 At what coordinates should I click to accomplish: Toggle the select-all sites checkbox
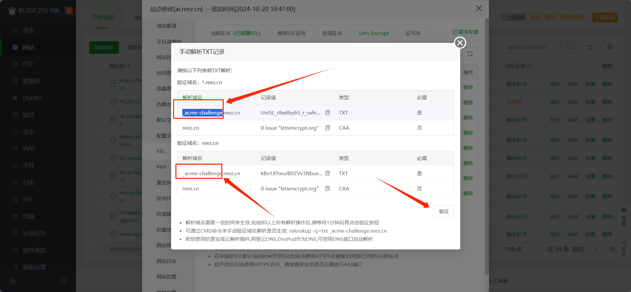[x=99, y=66]
